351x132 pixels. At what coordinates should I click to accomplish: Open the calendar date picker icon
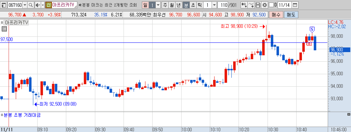[295, 5]
